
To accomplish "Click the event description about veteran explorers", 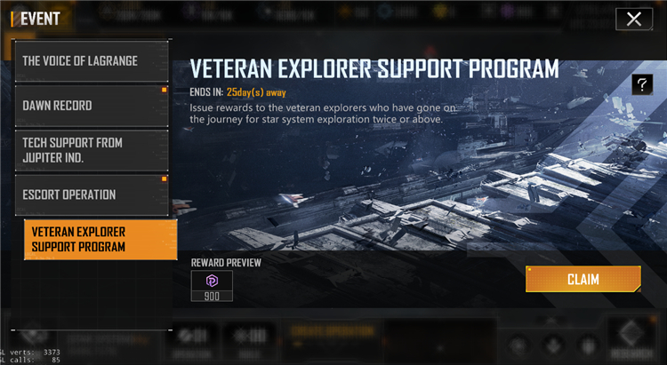I will click(323, 114).
